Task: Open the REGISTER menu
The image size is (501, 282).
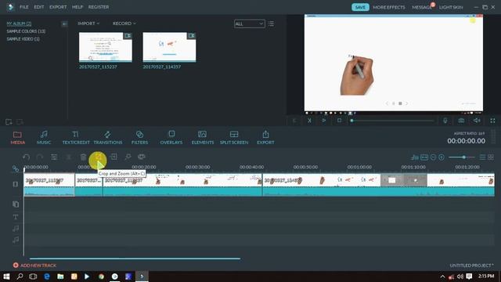Action: pos(99,7)
